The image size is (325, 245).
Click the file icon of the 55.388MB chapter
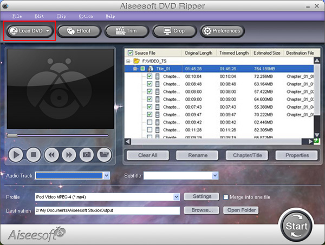(158, 107)
